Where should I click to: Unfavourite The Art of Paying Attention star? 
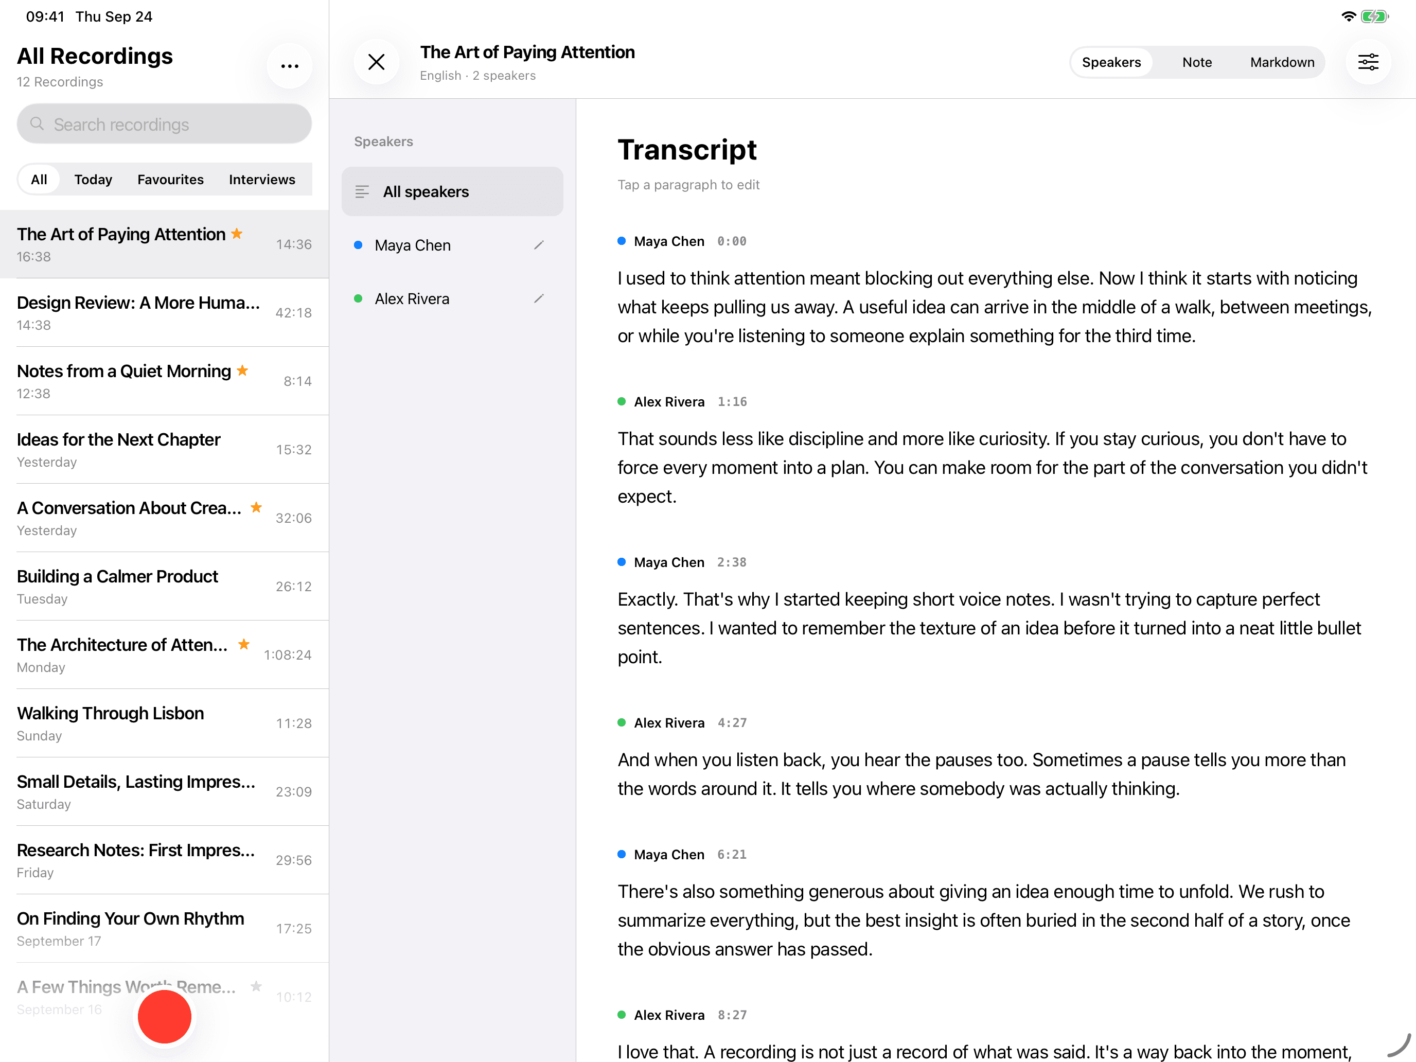tap(237, 234)
